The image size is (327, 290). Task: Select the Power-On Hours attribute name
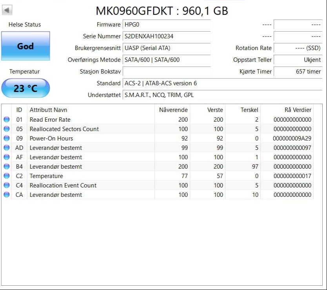tap(51, 138)
